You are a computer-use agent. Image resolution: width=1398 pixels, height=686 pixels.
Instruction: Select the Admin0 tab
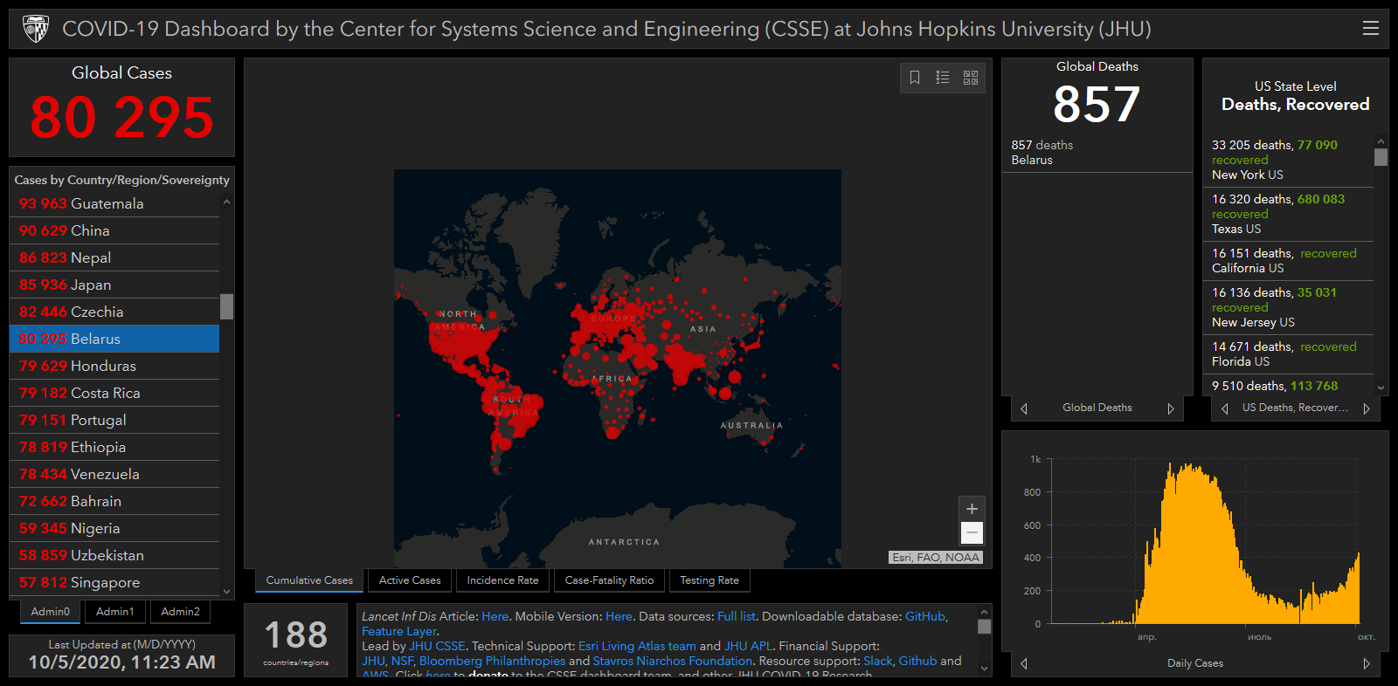pyautogui.click(x=50, y=612)
